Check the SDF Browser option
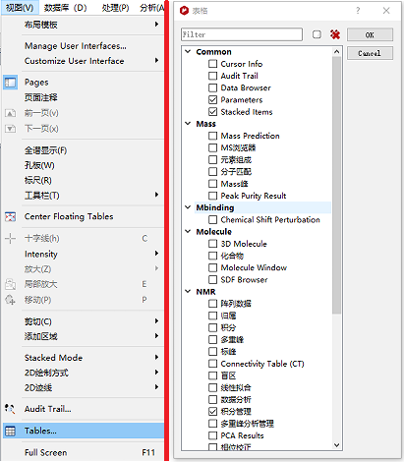Screen dimensions: 404x462 point(212,279)
